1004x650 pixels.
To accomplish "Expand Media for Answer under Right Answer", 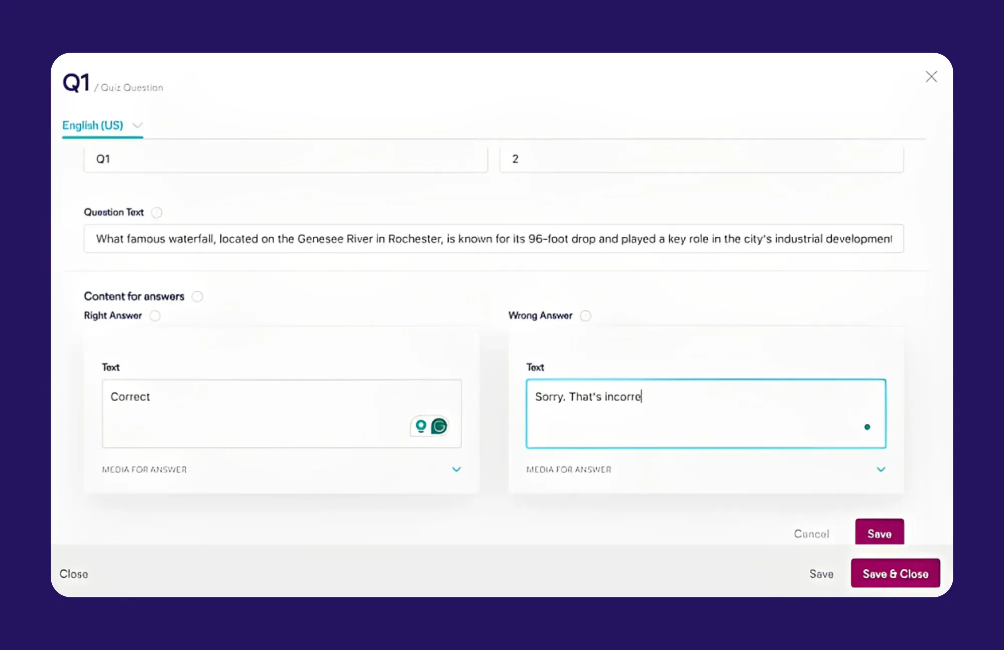I will click(456, 469).
